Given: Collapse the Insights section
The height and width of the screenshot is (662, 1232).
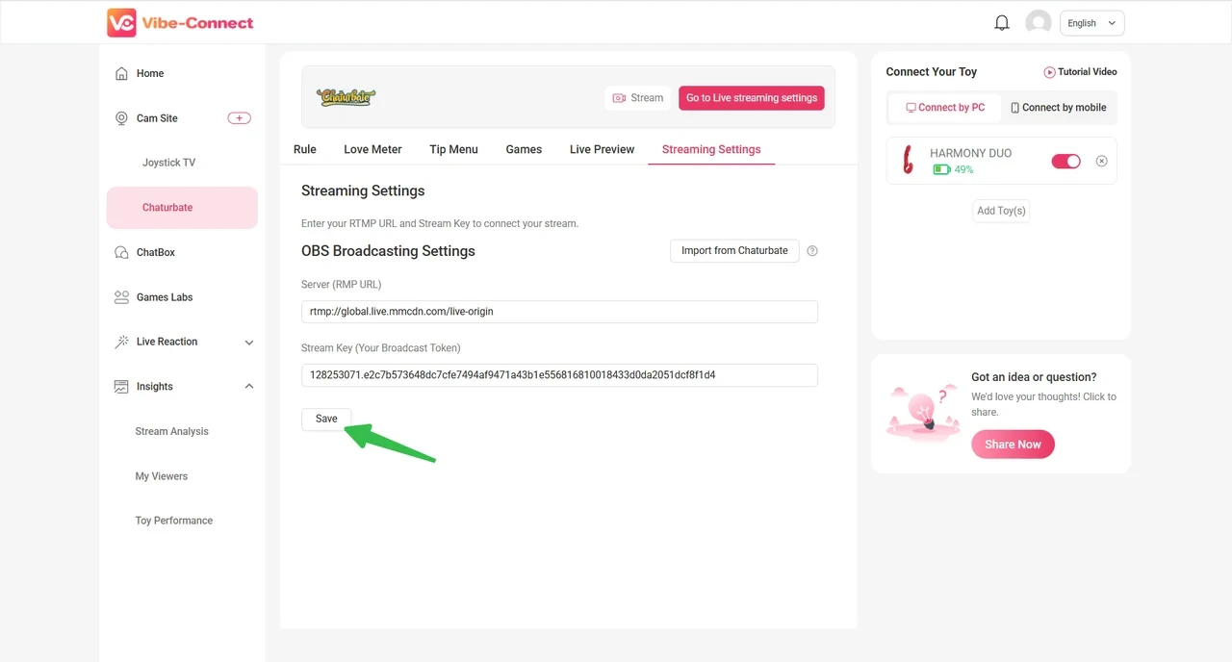Looking at the screenshot, I should [x=249, y=387].
